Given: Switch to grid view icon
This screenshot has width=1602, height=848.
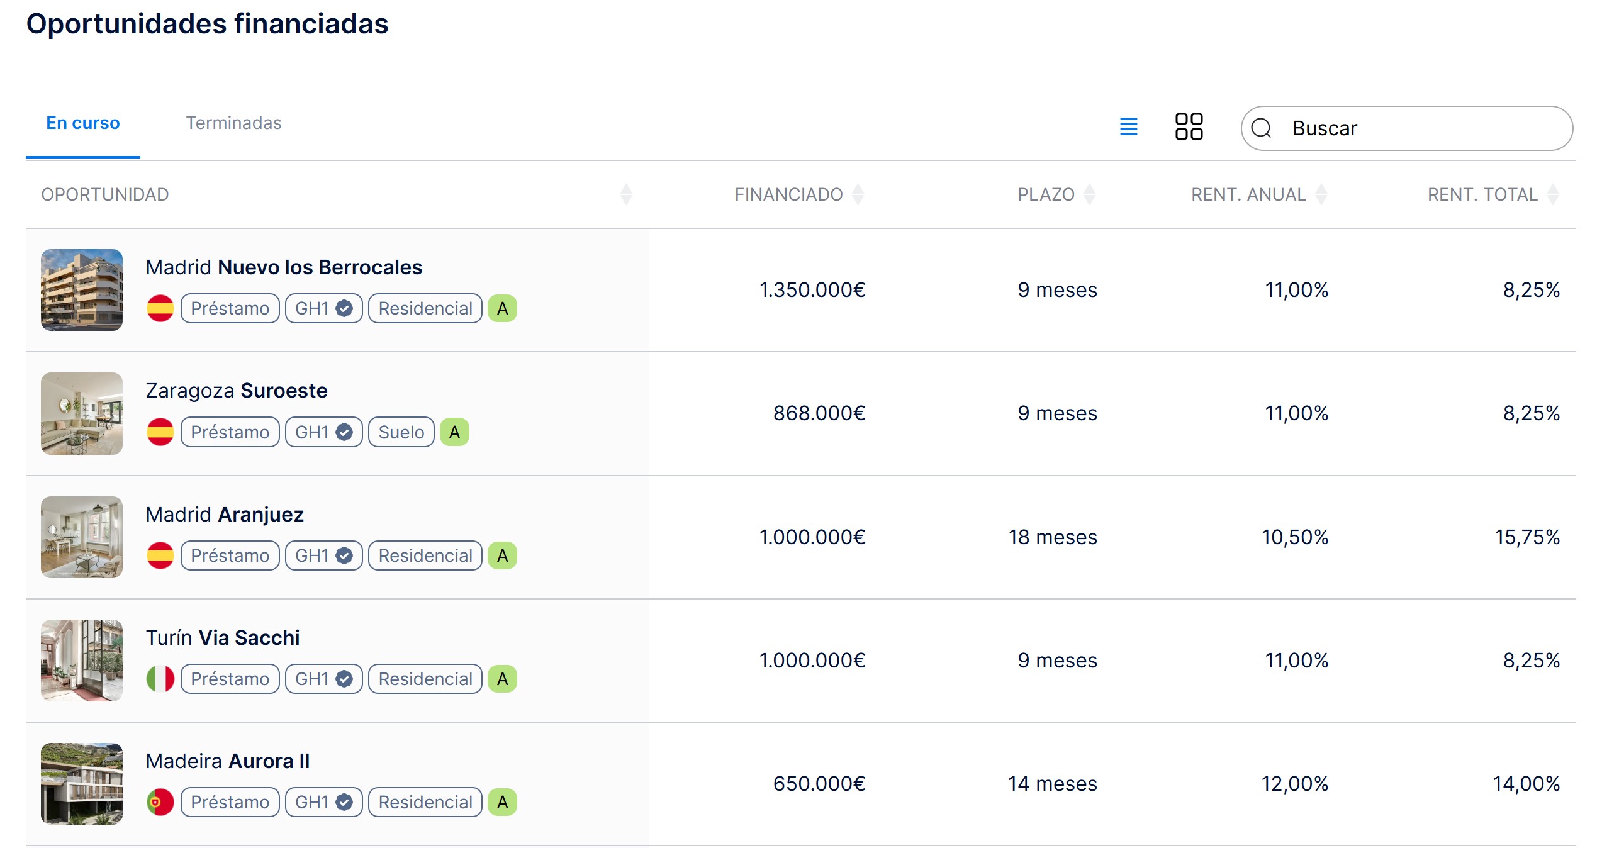Looking at the screenshot, I should (x=1189, y=126).
